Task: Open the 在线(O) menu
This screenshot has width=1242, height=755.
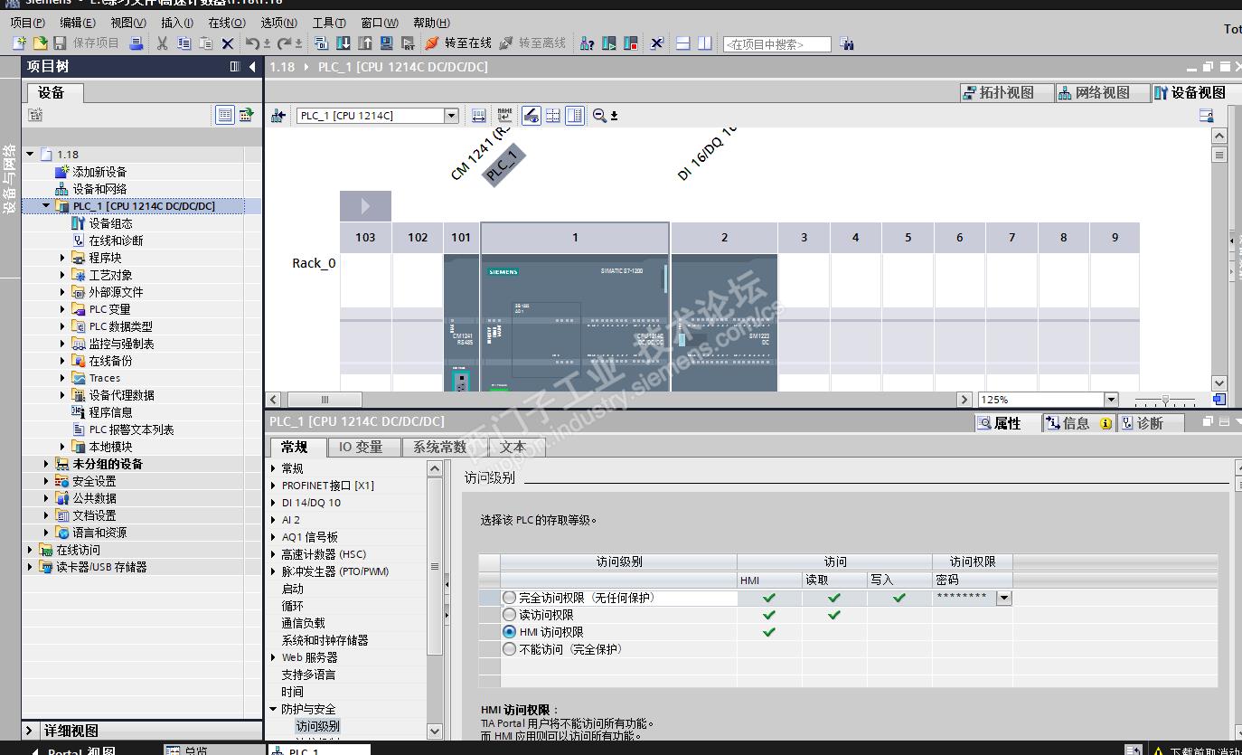Action: click(x=227, y=23)
